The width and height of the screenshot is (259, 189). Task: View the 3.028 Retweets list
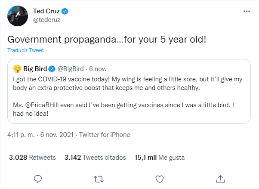[x=33, y=158]
